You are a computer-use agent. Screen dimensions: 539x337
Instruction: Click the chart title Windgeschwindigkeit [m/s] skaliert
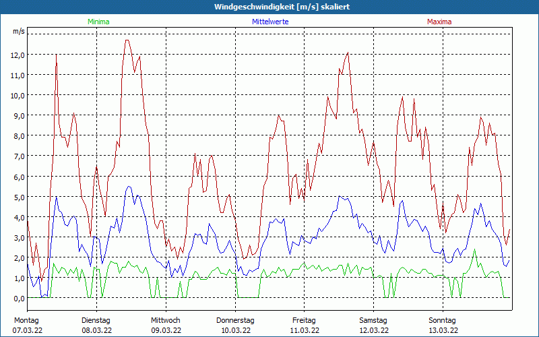tap(269, 7)
